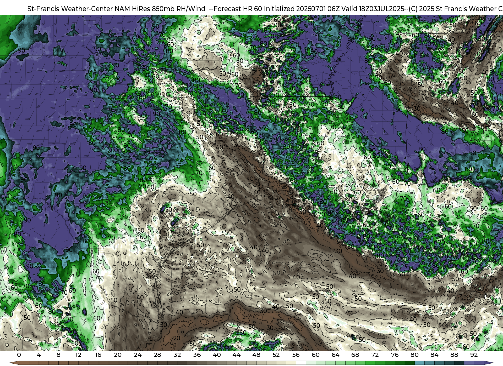
Task: Click the colorbar tick label 12
Action: tap(78, 355)
